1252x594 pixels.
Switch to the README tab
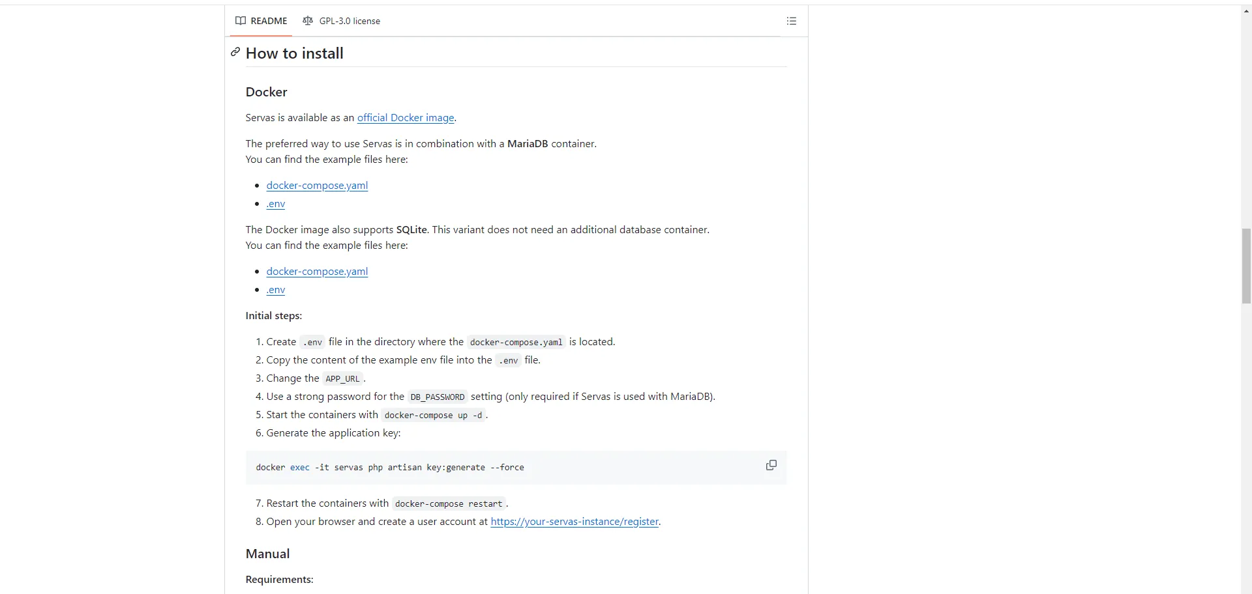point(261,21)
